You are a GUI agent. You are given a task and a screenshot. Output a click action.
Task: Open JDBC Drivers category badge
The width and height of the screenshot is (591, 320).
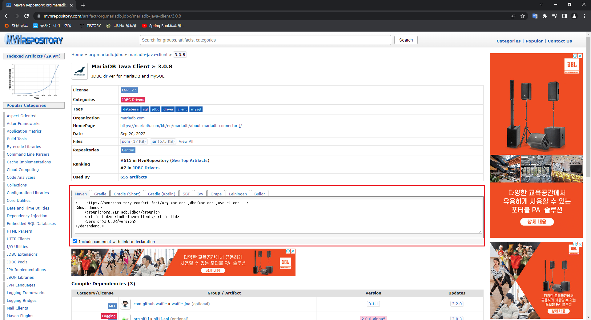tap(133, 100)
